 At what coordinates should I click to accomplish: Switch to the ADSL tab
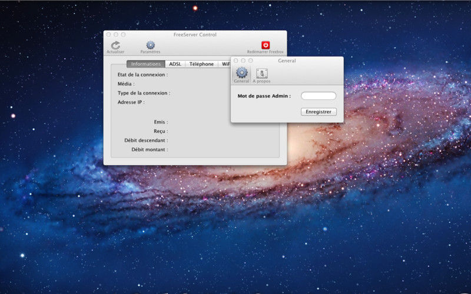click(175, 64)
